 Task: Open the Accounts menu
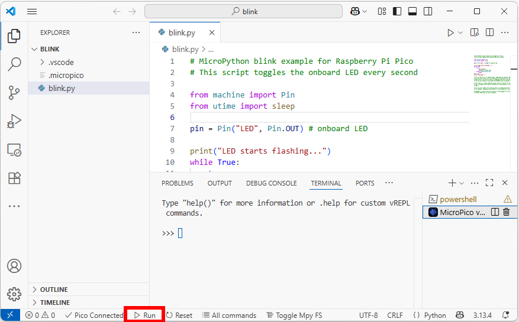click(14, 266)
